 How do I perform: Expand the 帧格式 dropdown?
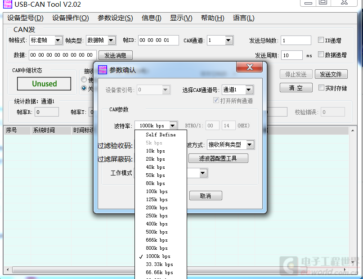[x=58, y=40]
